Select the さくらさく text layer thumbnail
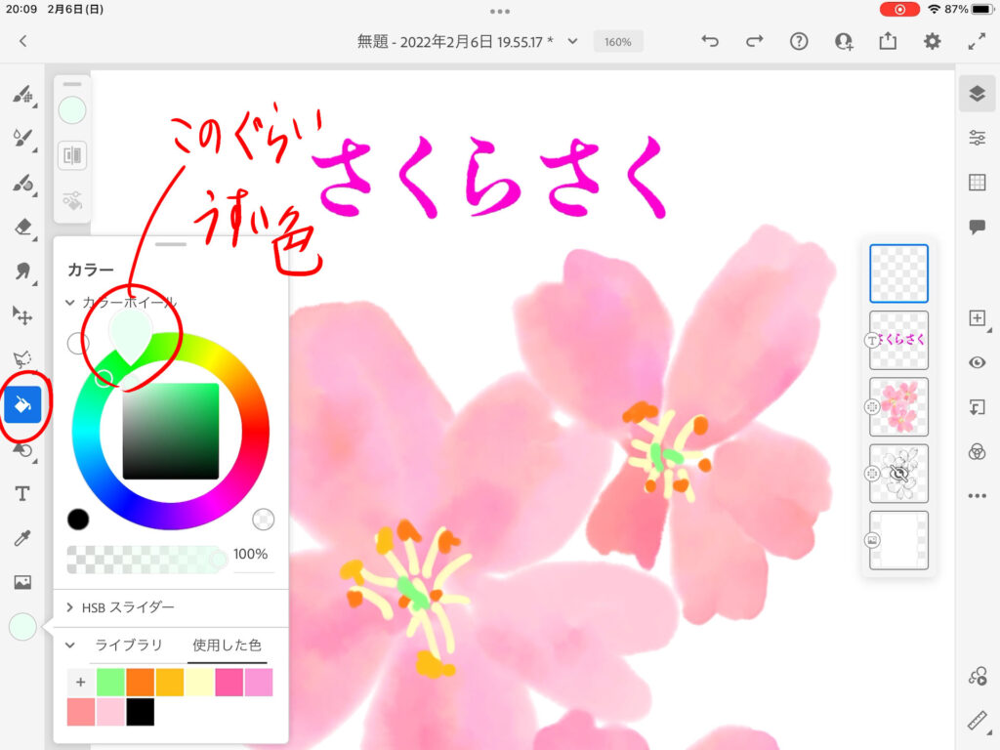 [x=898, y=340]
